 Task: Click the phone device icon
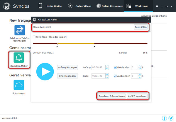[x=40, y=6]
